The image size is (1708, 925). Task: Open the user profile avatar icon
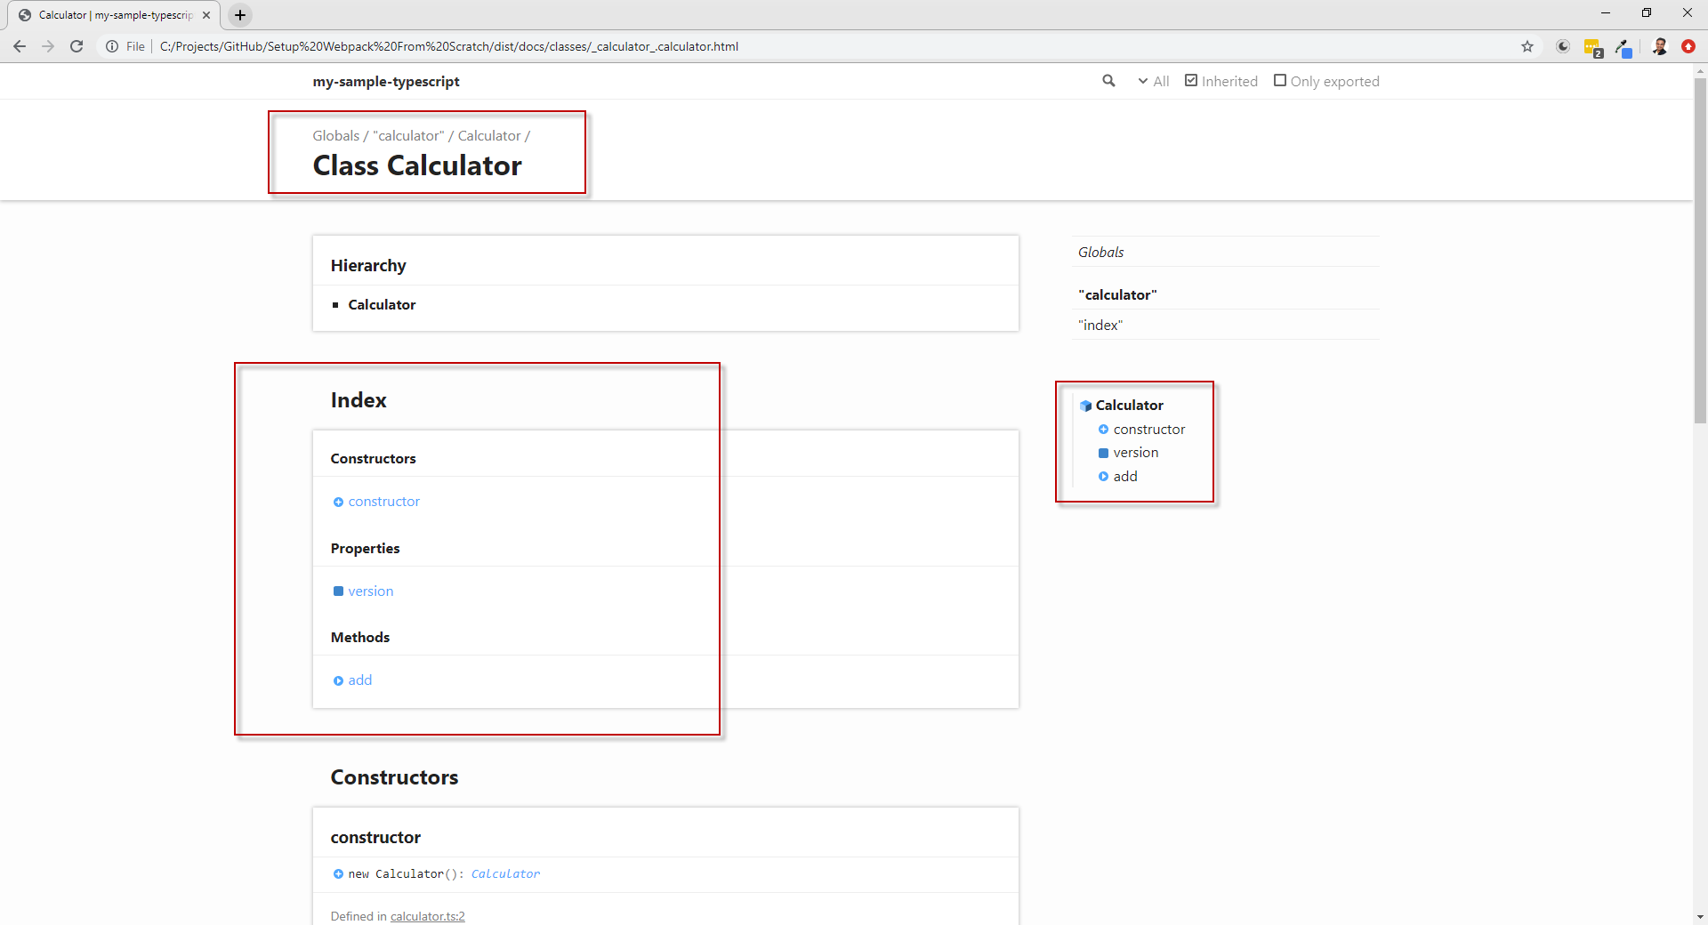coord(1659,46)
